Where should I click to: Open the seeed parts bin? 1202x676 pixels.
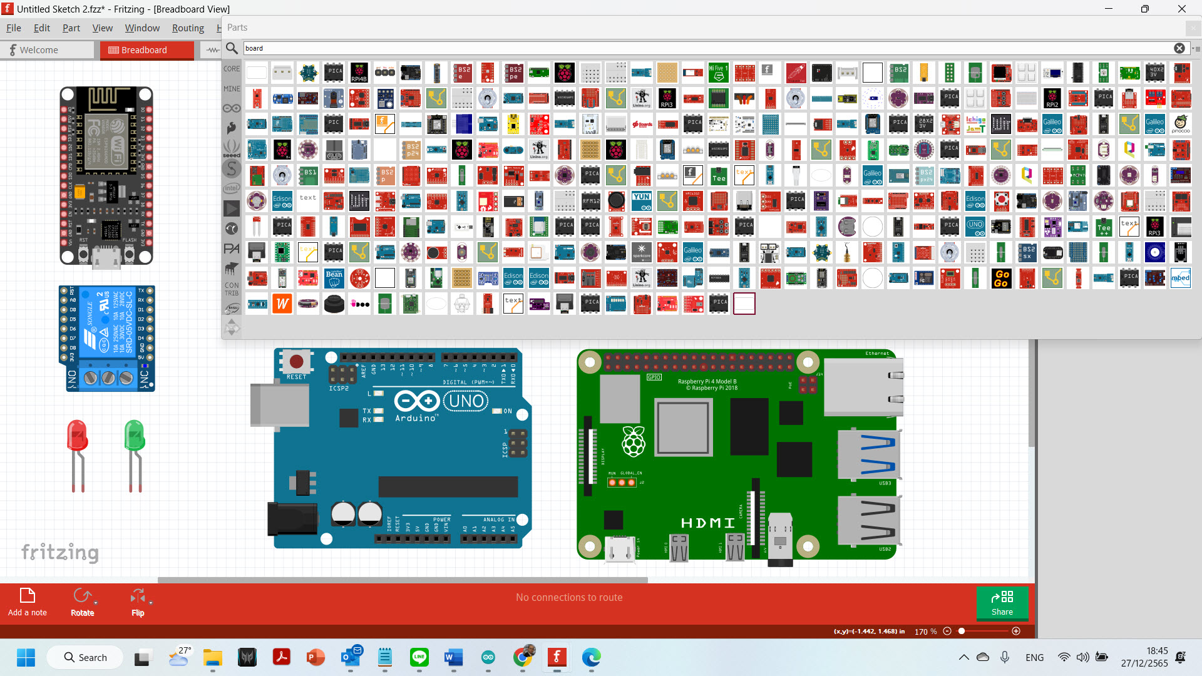coord(232,149)
